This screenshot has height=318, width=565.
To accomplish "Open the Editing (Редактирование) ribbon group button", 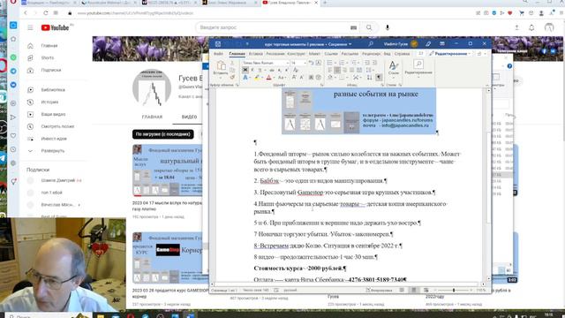I will click(x=418, y=69).
